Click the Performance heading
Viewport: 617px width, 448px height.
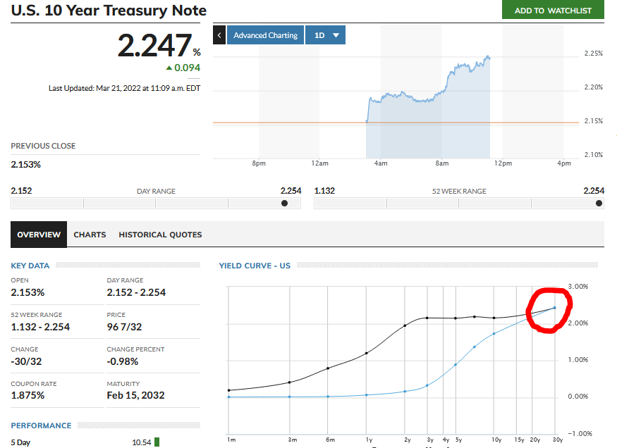tap(41, 425)
